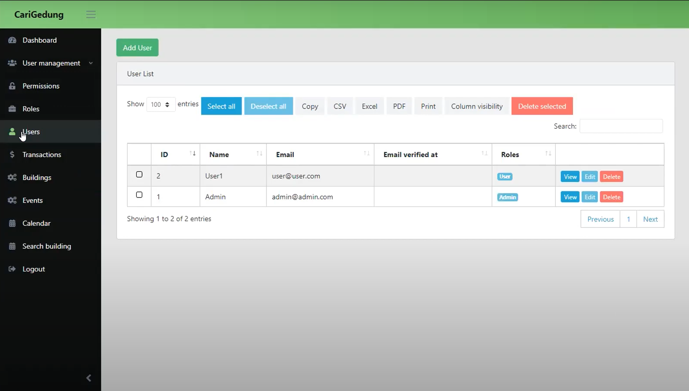Click the Copy export button
Image resolution: width=689 pixels, height=391 pixels.
click(x=310, y=106)
